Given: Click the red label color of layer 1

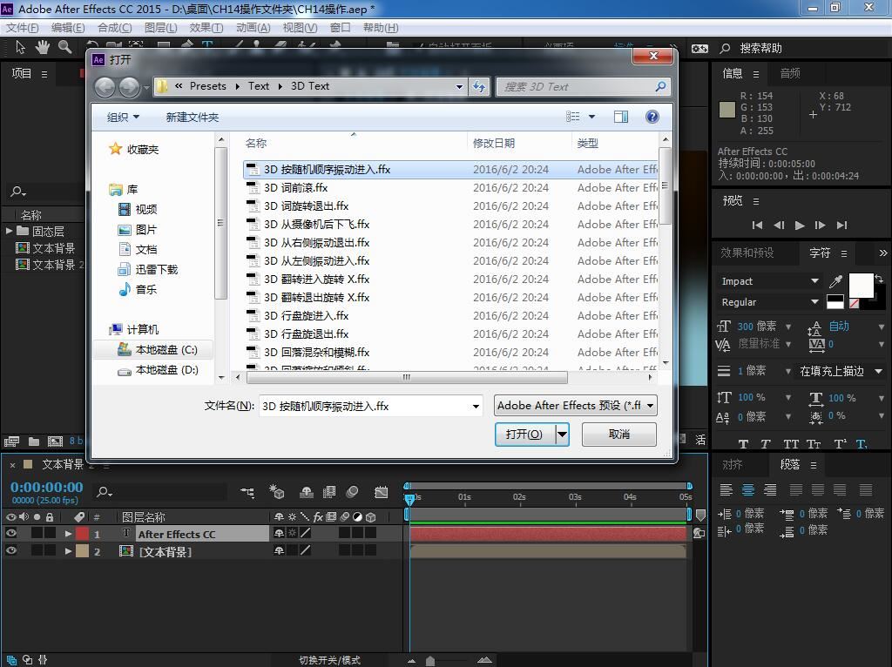Looking at the screenshot, I should 82,534.
